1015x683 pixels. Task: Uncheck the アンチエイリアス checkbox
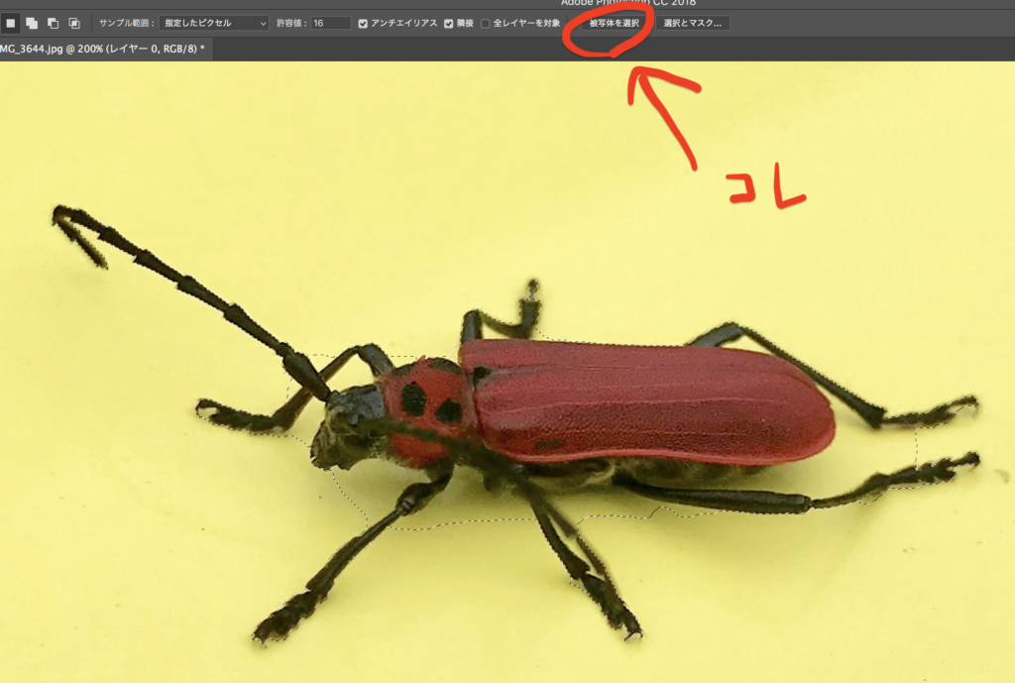tap(363, 23)
